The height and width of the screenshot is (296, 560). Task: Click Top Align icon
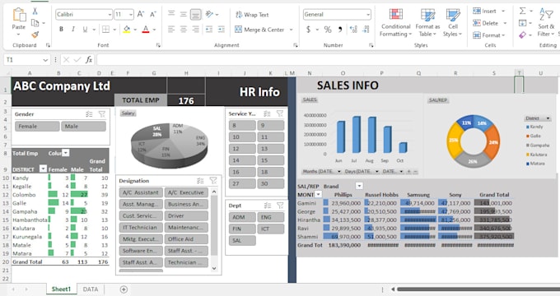pyautogui.click(x=171, y=14)
